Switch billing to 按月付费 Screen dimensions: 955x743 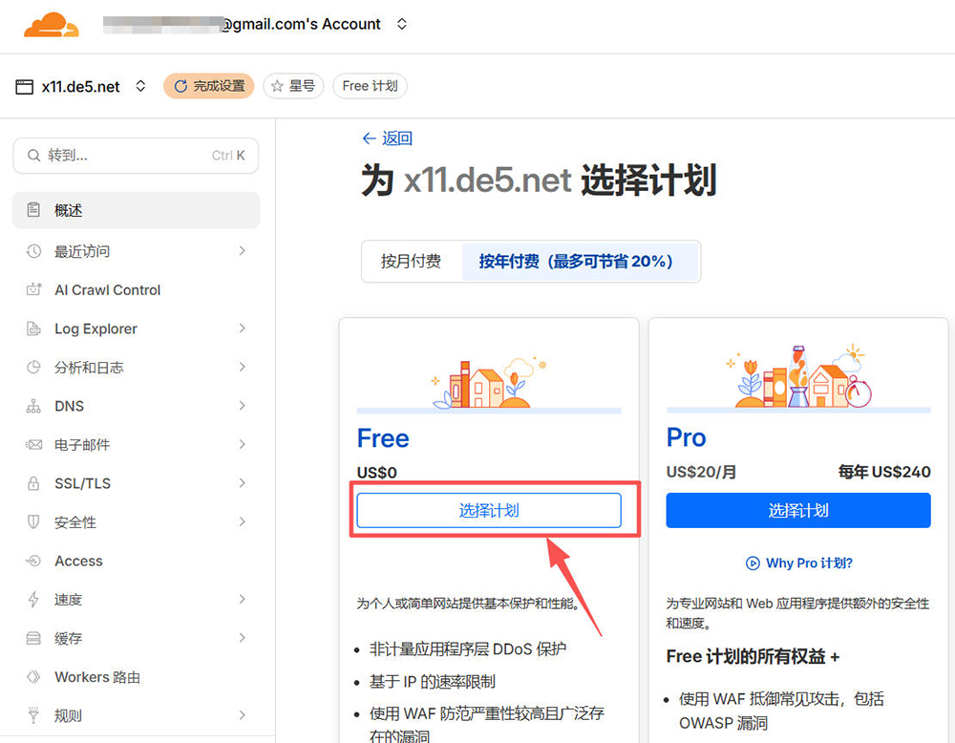click(411, 262)
